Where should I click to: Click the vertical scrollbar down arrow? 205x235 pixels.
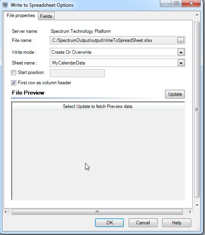(197, 205)
